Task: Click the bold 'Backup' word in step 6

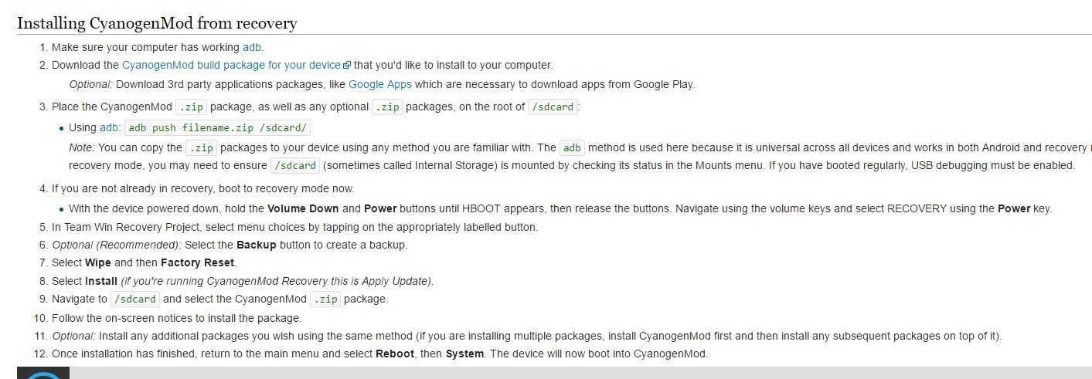Action: click(x=256, y=245)
